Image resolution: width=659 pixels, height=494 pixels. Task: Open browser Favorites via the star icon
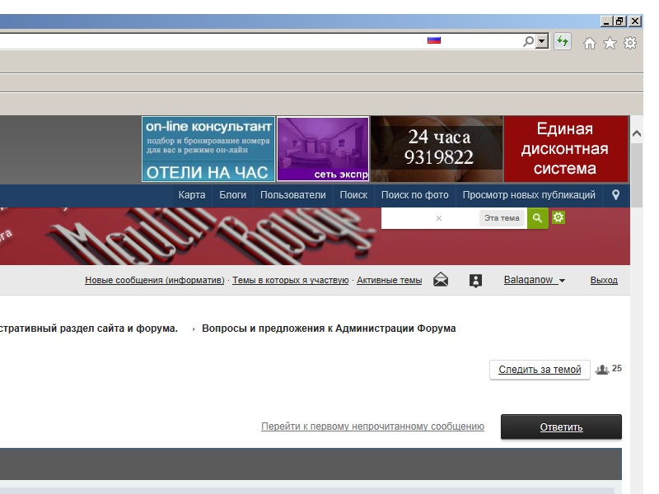[x=610, y=43]
